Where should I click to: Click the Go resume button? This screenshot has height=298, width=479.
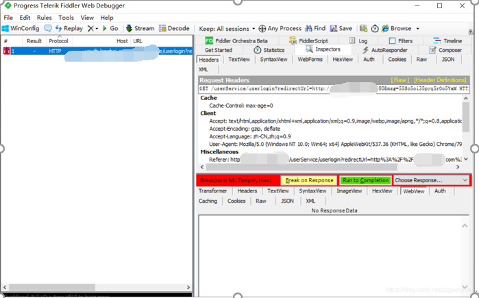coord(110,28)
